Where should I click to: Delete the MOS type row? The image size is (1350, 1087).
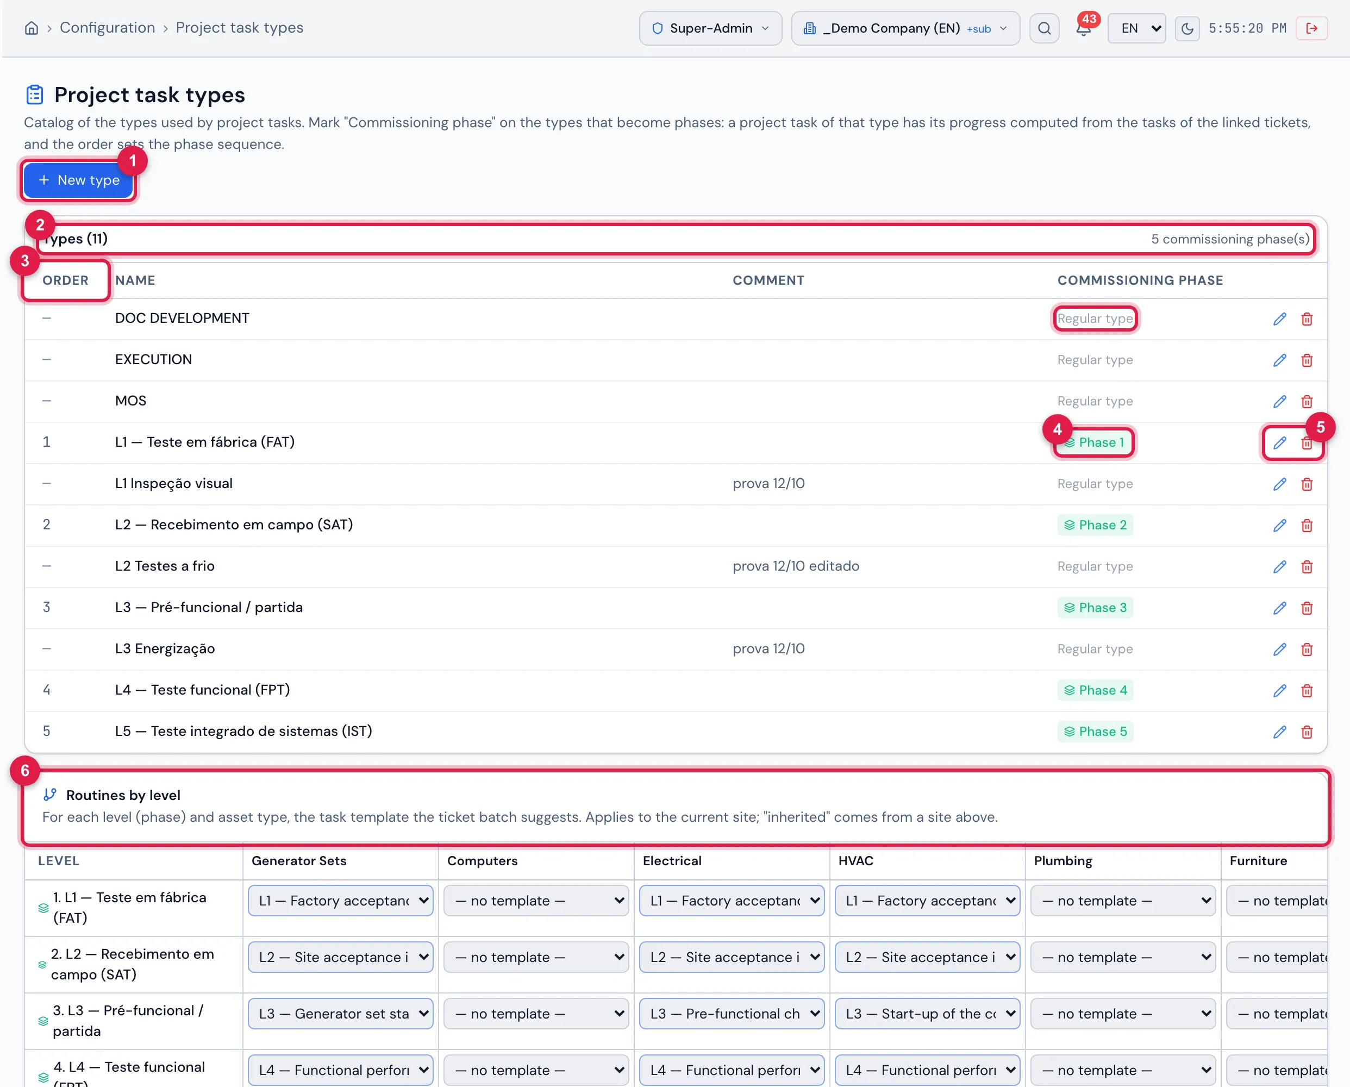(x=1307, y=401)
